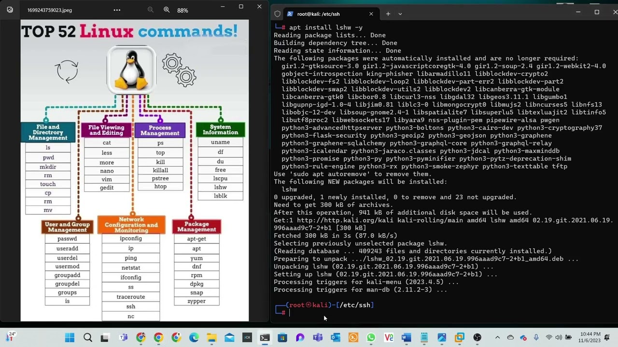618x347 pixels.
Task: Click 'Use sudo apt autoremove' line in terminal
Action: click(x=352, y=174)
